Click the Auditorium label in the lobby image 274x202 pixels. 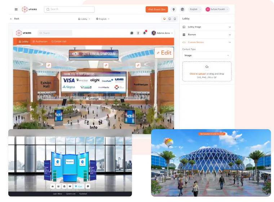(x=141, y=84)
